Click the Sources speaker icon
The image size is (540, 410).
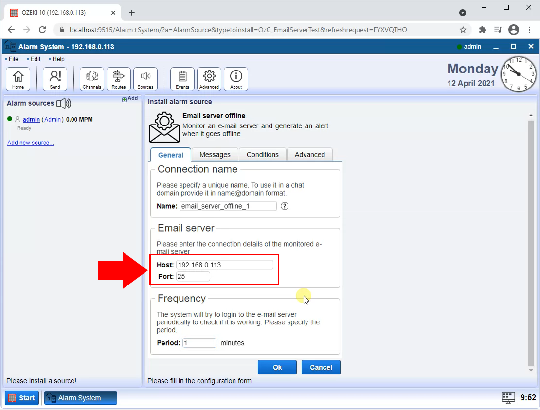[145, 79]
